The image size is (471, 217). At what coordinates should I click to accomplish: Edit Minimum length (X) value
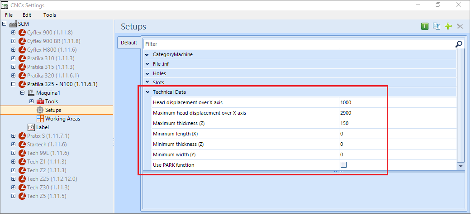398,134
